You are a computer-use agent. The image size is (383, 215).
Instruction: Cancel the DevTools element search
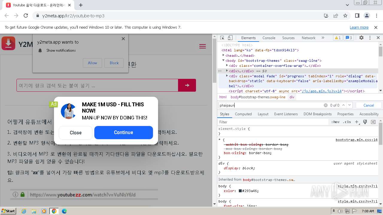point(369,105)
